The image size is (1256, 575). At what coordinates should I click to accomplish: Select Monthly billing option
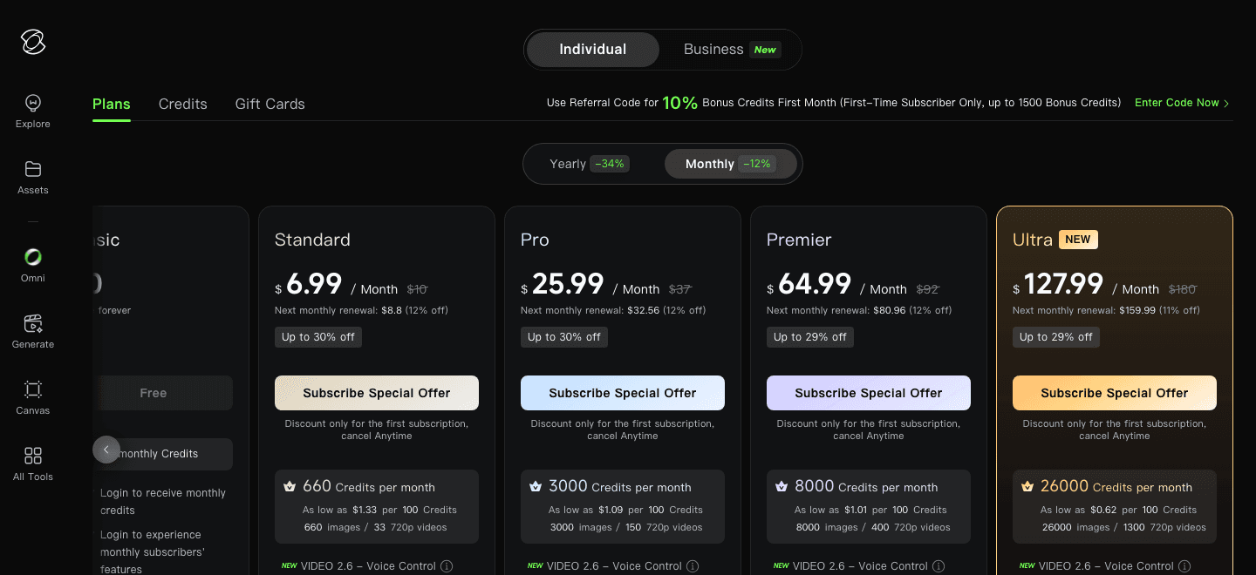(x=731, y=164)
